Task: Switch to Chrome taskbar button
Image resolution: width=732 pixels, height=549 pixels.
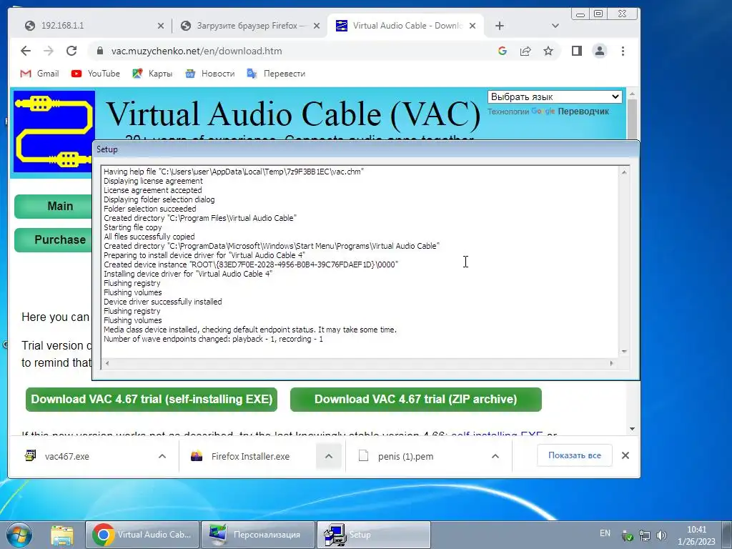Action: tap(142, 535)
